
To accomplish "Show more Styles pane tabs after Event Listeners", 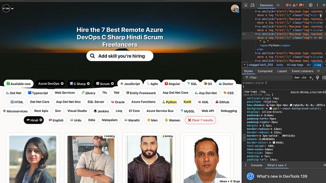I will (x=318, y=71).
